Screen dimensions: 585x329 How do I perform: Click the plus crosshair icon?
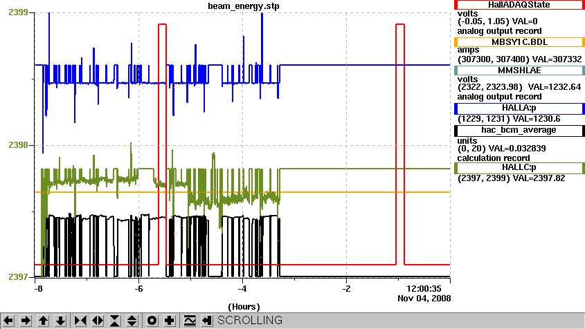point(170,321)
